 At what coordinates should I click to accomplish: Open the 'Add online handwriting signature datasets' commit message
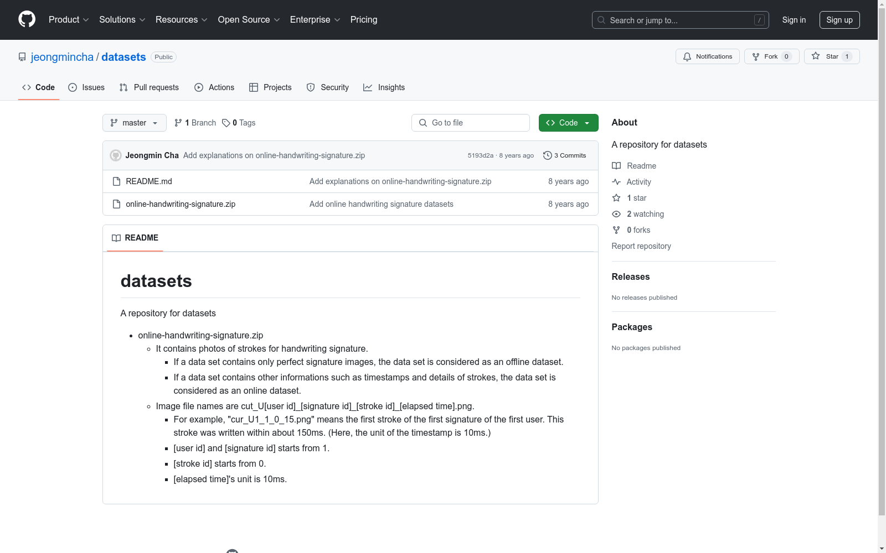pos(382,204)
